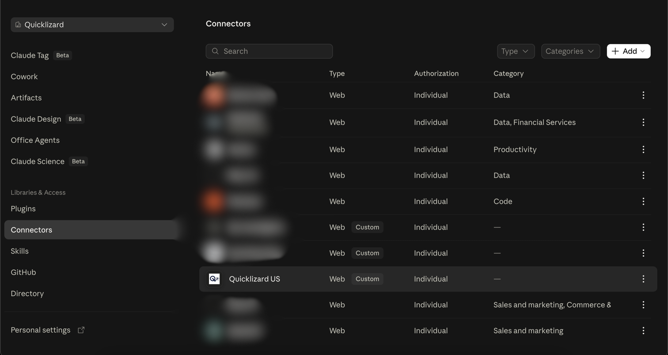The image size is (668, 355).
Task: Click the Quicklizard US connector name
Action: point(254,279)
